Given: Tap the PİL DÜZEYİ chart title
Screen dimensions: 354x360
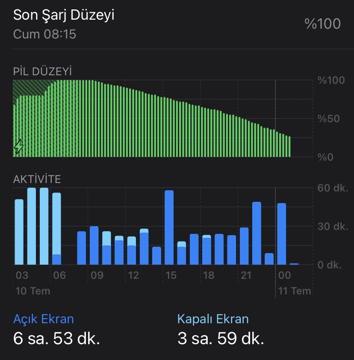Looking at the screenshot, I should pos(42,71).
